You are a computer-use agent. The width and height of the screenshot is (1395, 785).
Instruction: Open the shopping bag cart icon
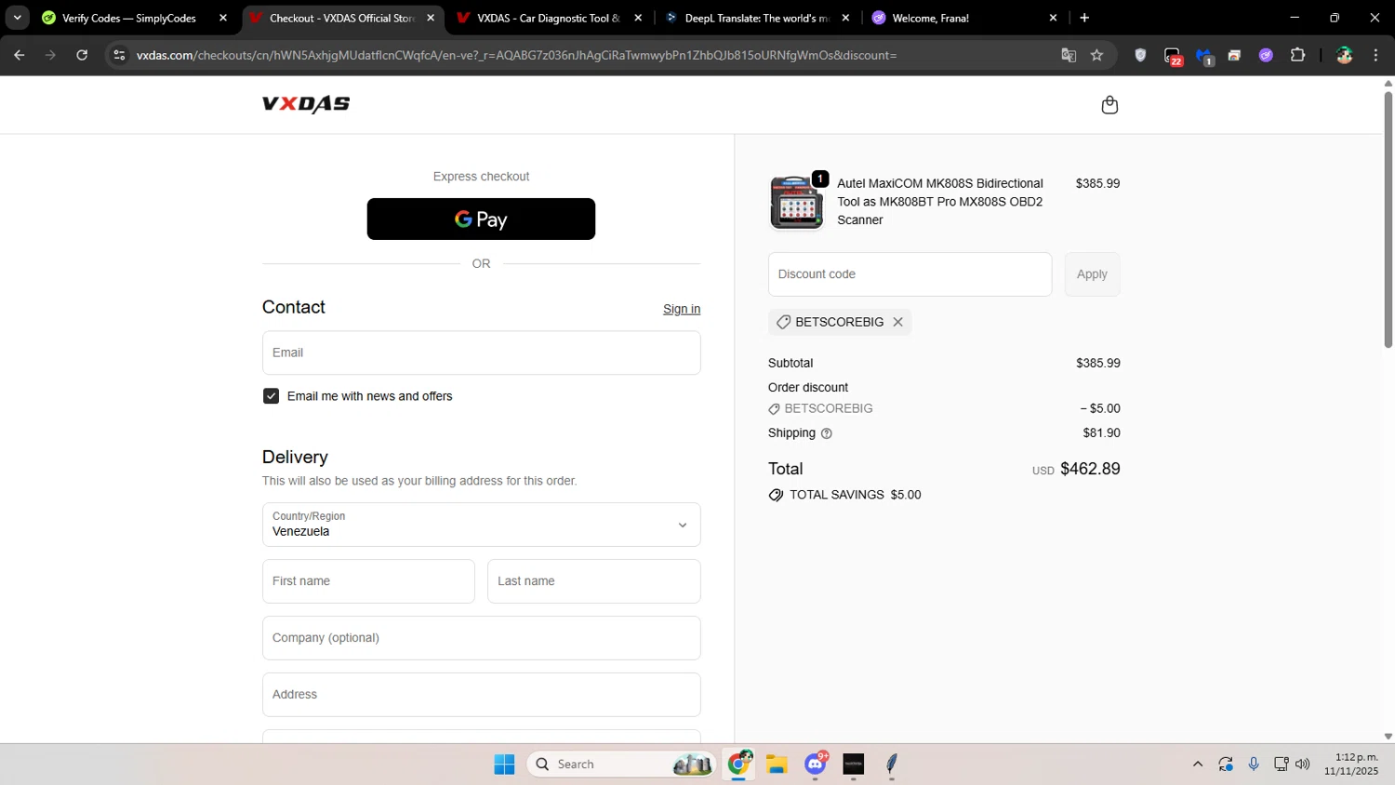click(1109, 105)
